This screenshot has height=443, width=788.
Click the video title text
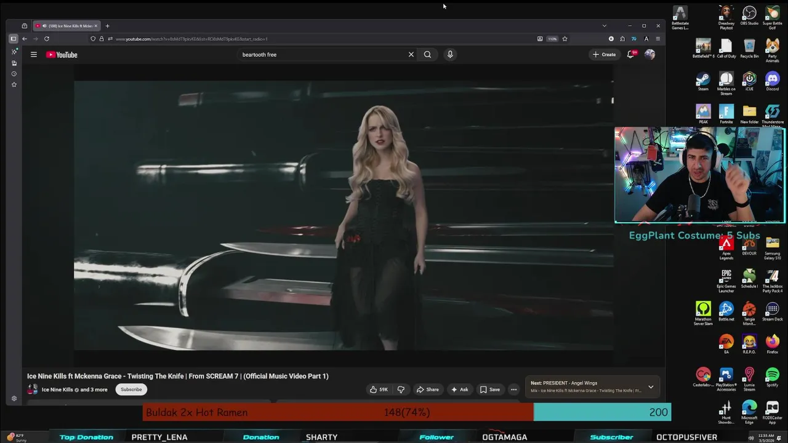pyautogui.click(x=178, y=376)
